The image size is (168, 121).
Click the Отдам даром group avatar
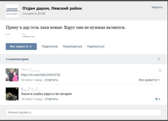(12, 11)
